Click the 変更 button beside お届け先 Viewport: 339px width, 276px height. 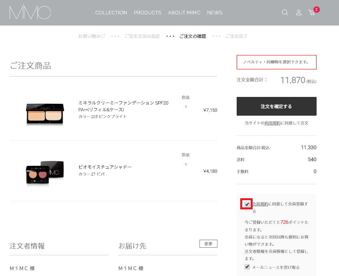(x=208, y=244)
